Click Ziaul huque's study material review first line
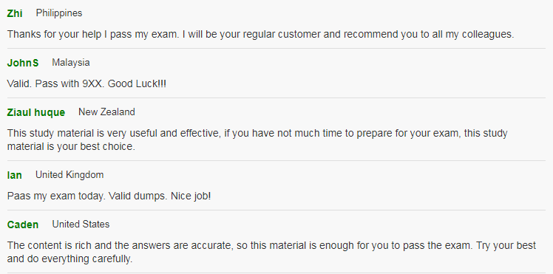 click(x=257, y=134)
